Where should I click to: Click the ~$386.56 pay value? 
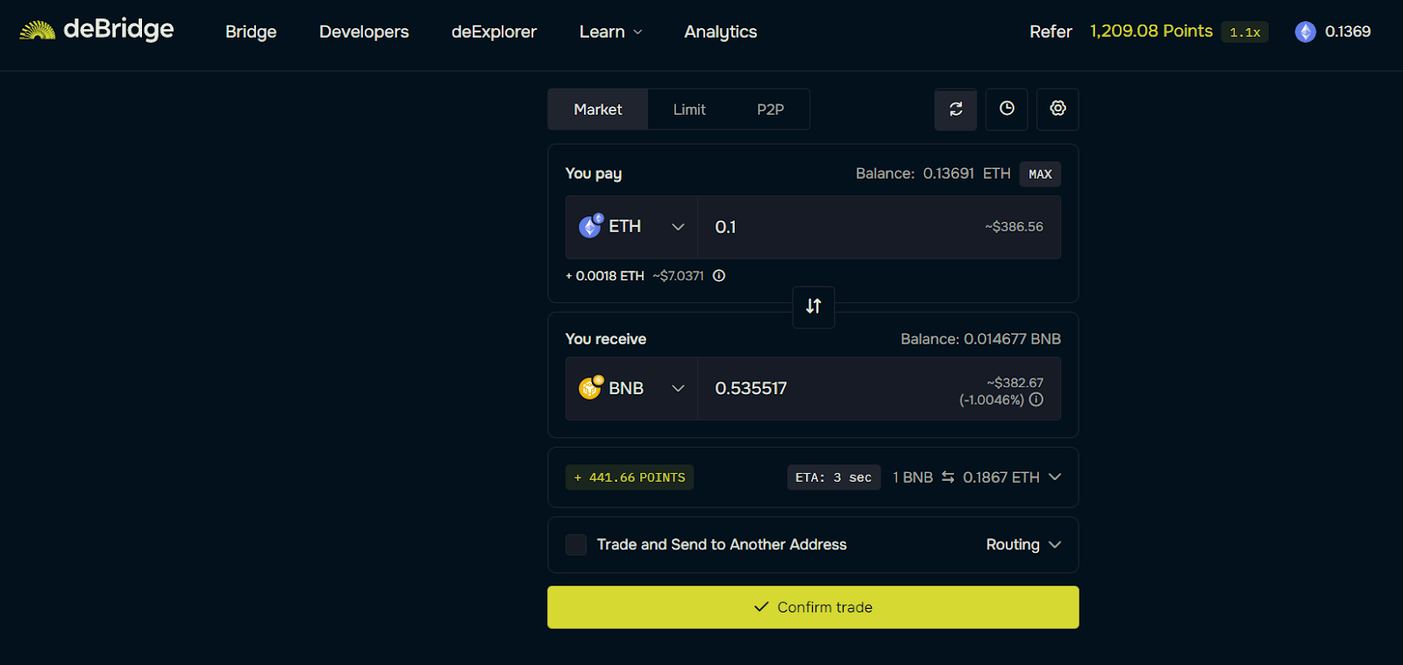point(1014,227)
